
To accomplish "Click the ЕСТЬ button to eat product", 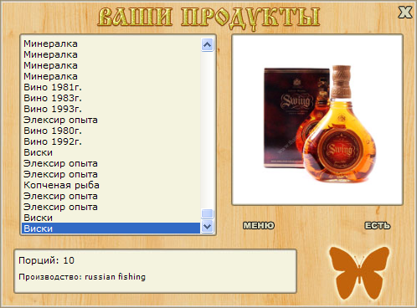I will click(378, 225).
